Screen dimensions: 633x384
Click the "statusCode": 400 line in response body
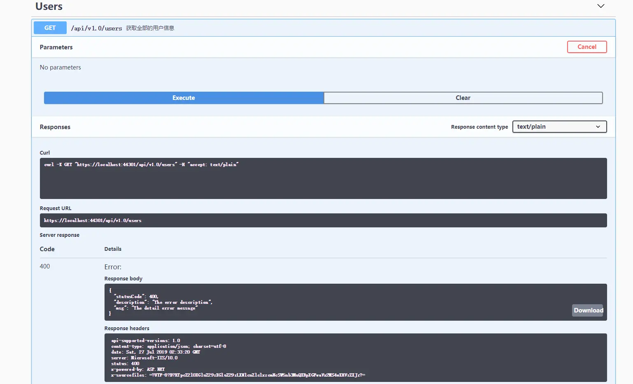tap(136, 296)
